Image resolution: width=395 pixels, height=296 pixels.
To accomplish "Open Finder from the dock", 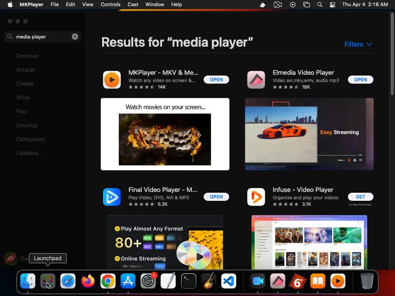I will pos(27,281).
